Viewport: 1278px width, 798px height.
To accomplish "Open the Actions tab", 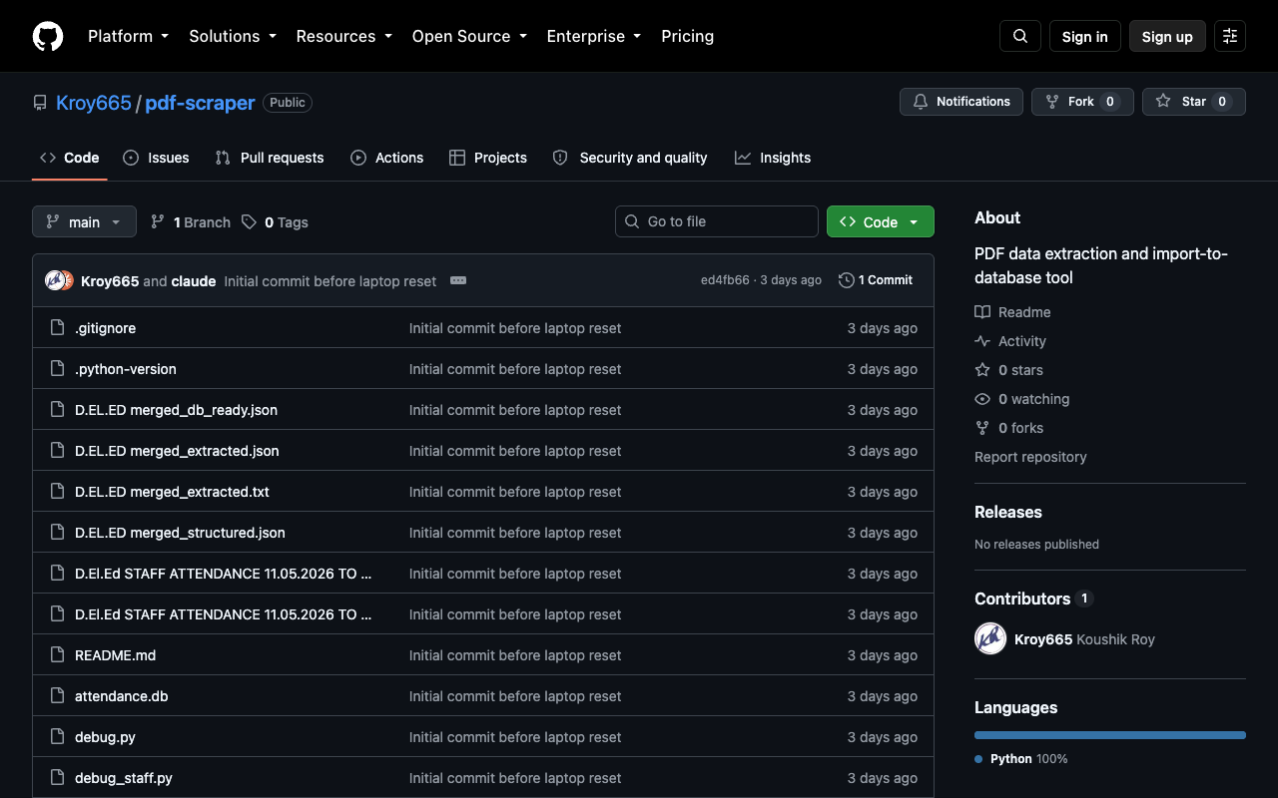I will [387, 158].
